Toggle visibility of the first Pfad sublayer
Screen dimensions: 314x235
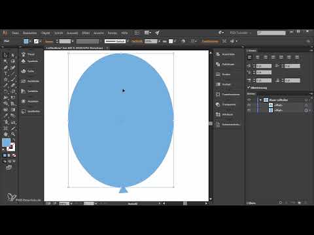pyautogui.click(x=249, y=105)
